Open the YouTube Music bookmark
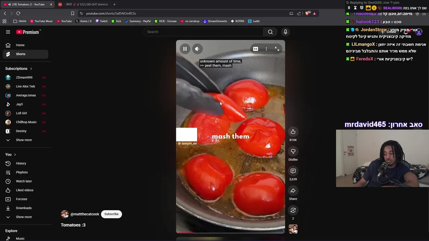Screen dimensions: 429x241 pos(41,21)
